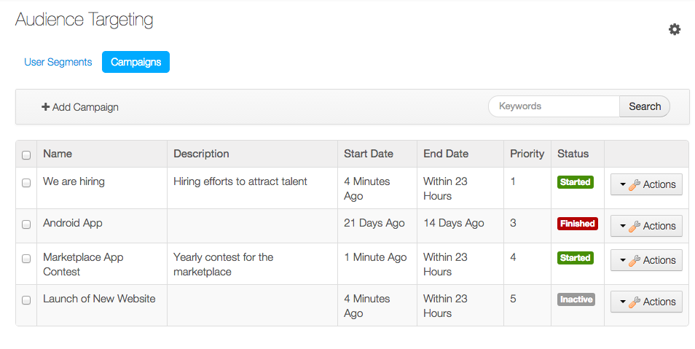Click the Status column header

[x=573, y=154]
